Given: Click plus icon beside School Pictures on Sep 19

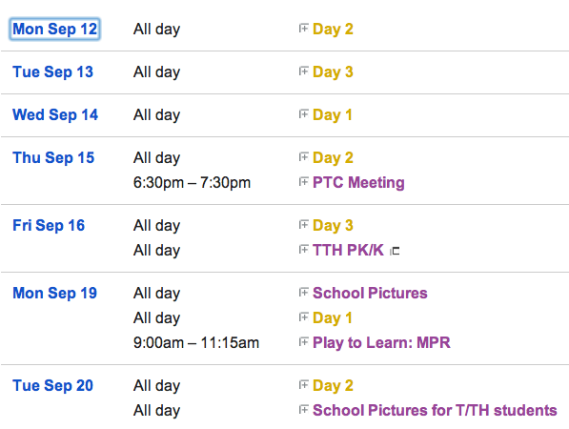Looking at the screenshot, I should (303, 292).
